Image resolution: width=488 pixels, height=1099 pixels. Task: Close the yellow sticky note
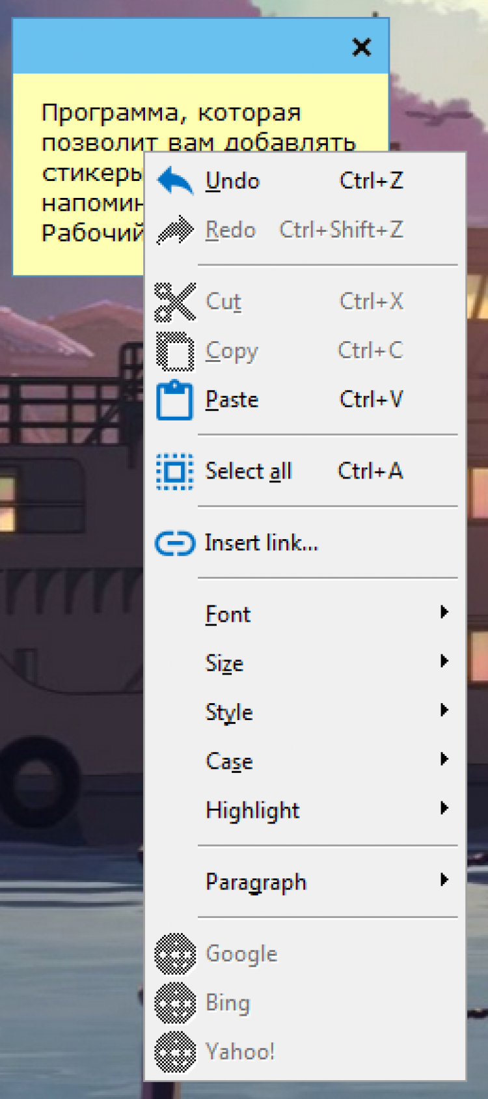coord(362,47)
